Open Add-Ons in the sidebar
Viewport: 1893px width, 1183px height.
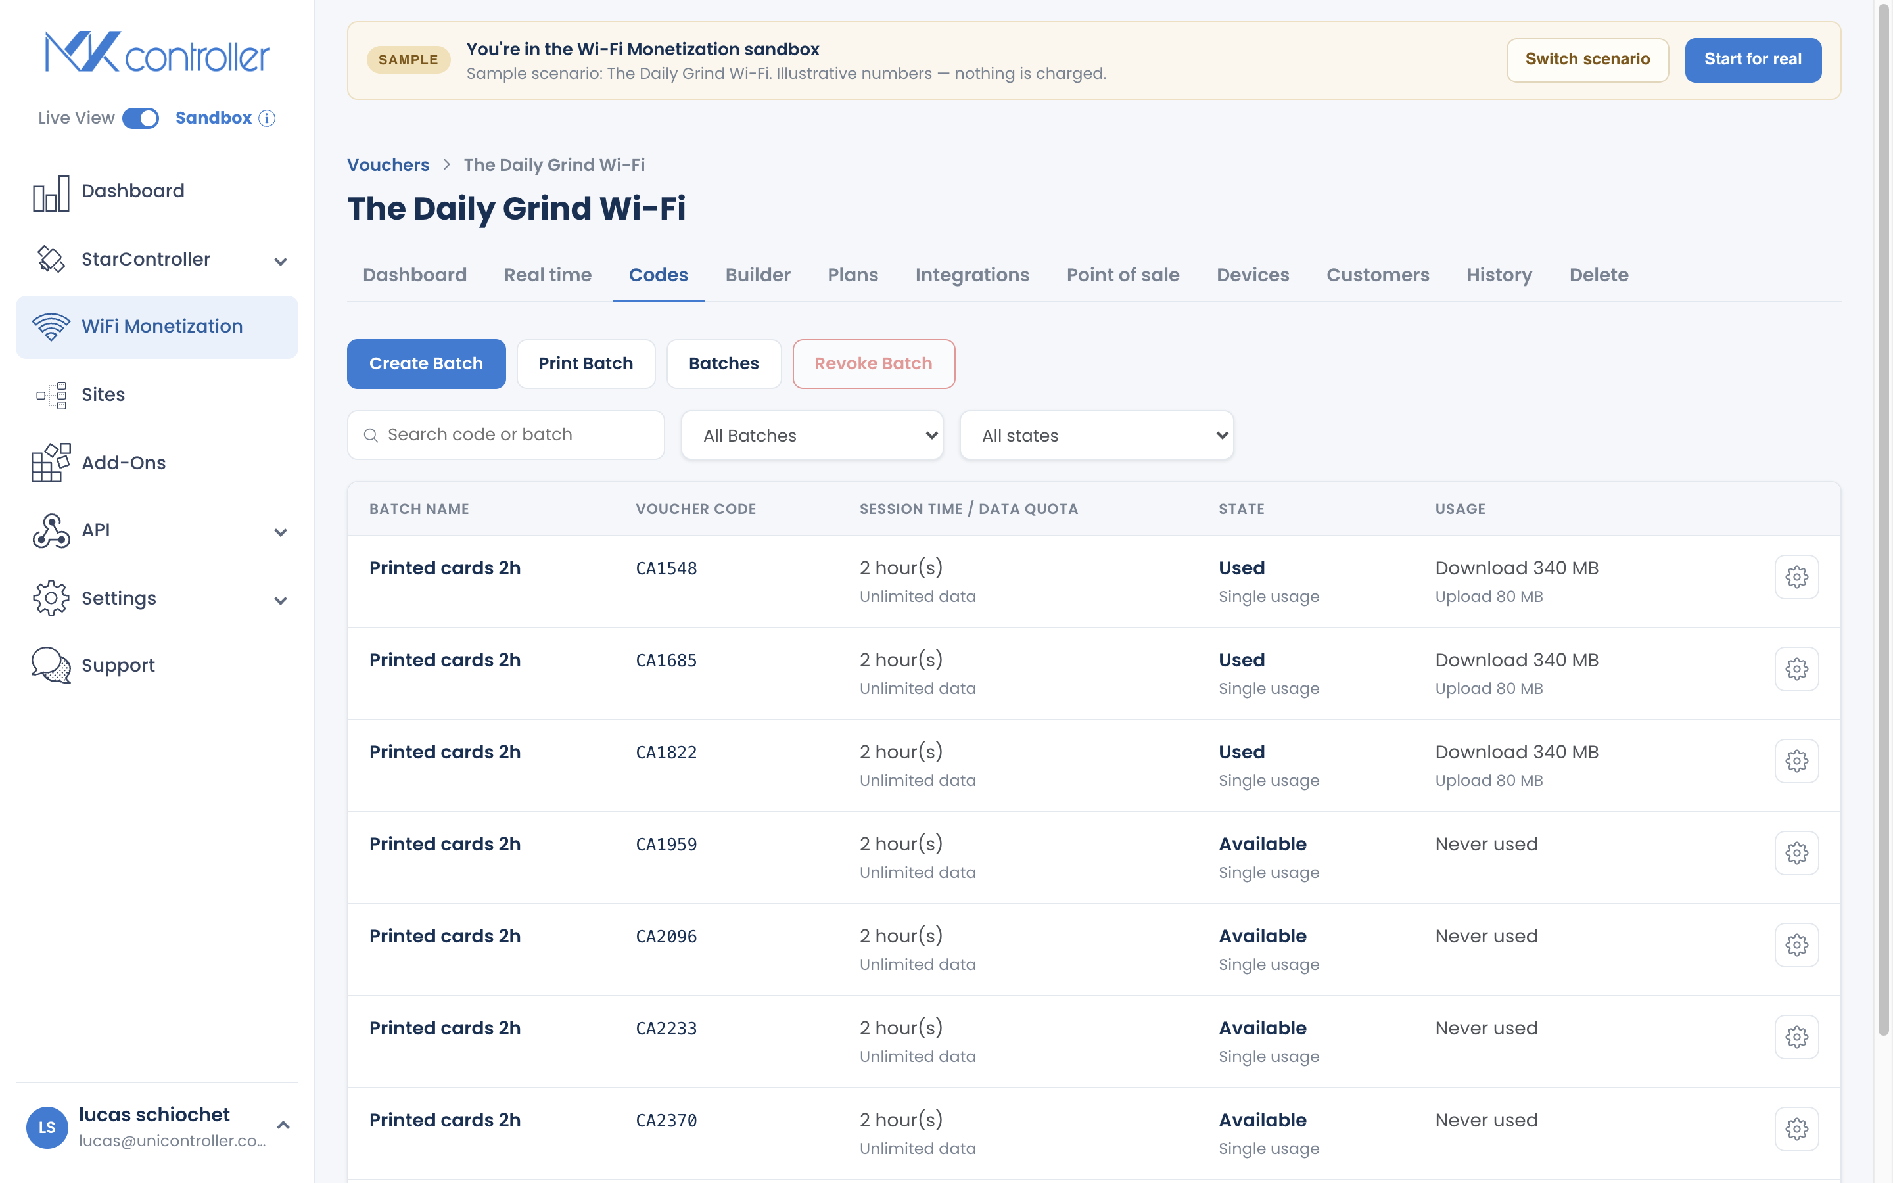(156, 463)
